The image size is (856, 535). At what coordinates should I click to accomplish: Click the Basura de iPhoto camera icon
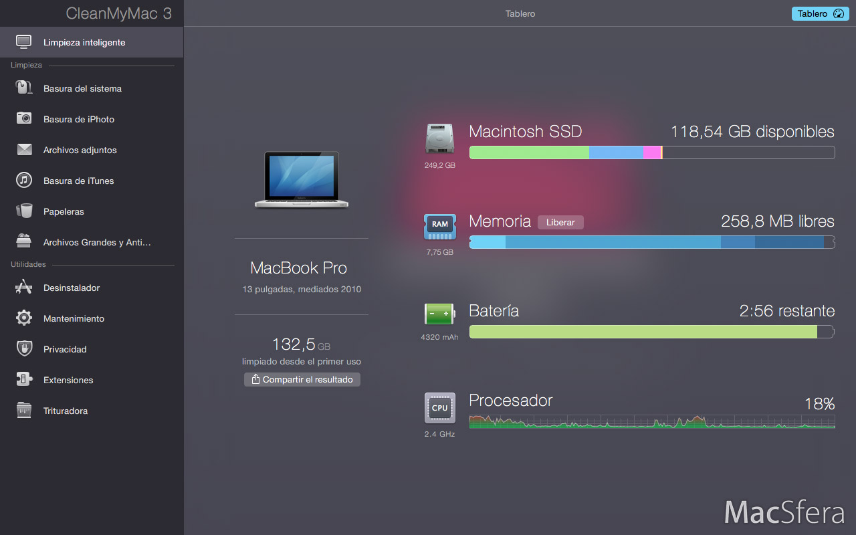pyautogui.click(x=24, y=119)
